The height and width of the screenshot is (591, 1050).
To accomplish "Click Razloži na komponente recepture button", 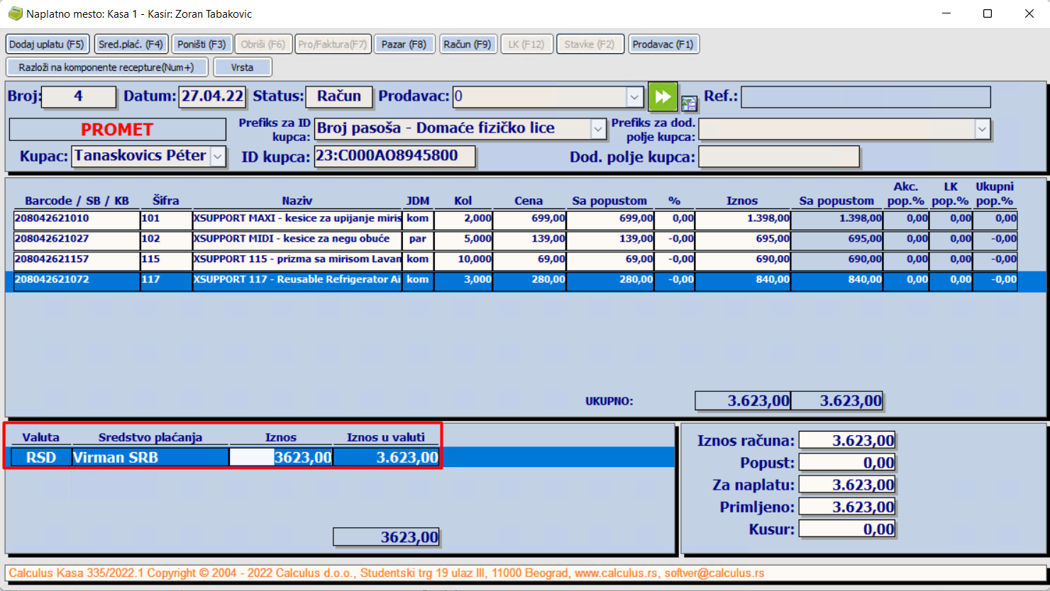I will [x=106, y=67].
